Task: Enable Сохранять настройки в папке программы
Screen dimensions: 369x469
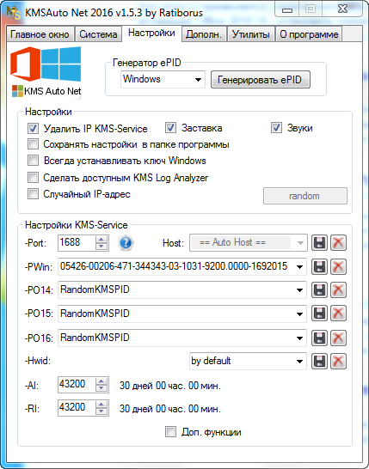Action: tap(33, 144)
